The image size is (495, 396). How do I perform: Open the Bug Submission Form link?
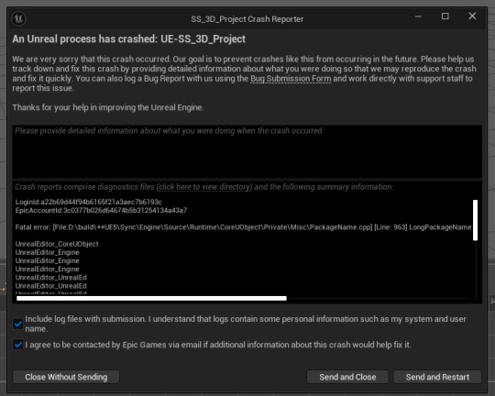[291, 79]
